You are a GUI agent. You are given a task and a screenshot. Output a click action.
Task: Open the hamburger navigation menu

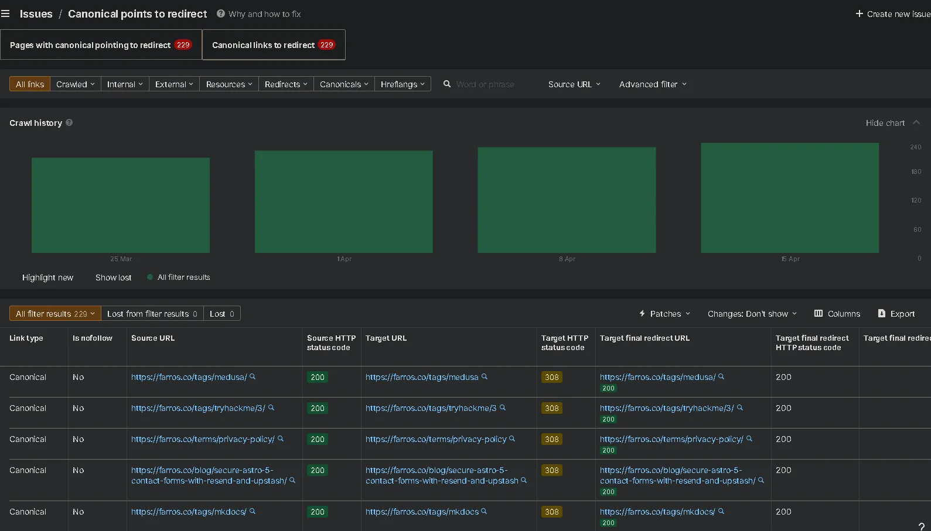6,13
